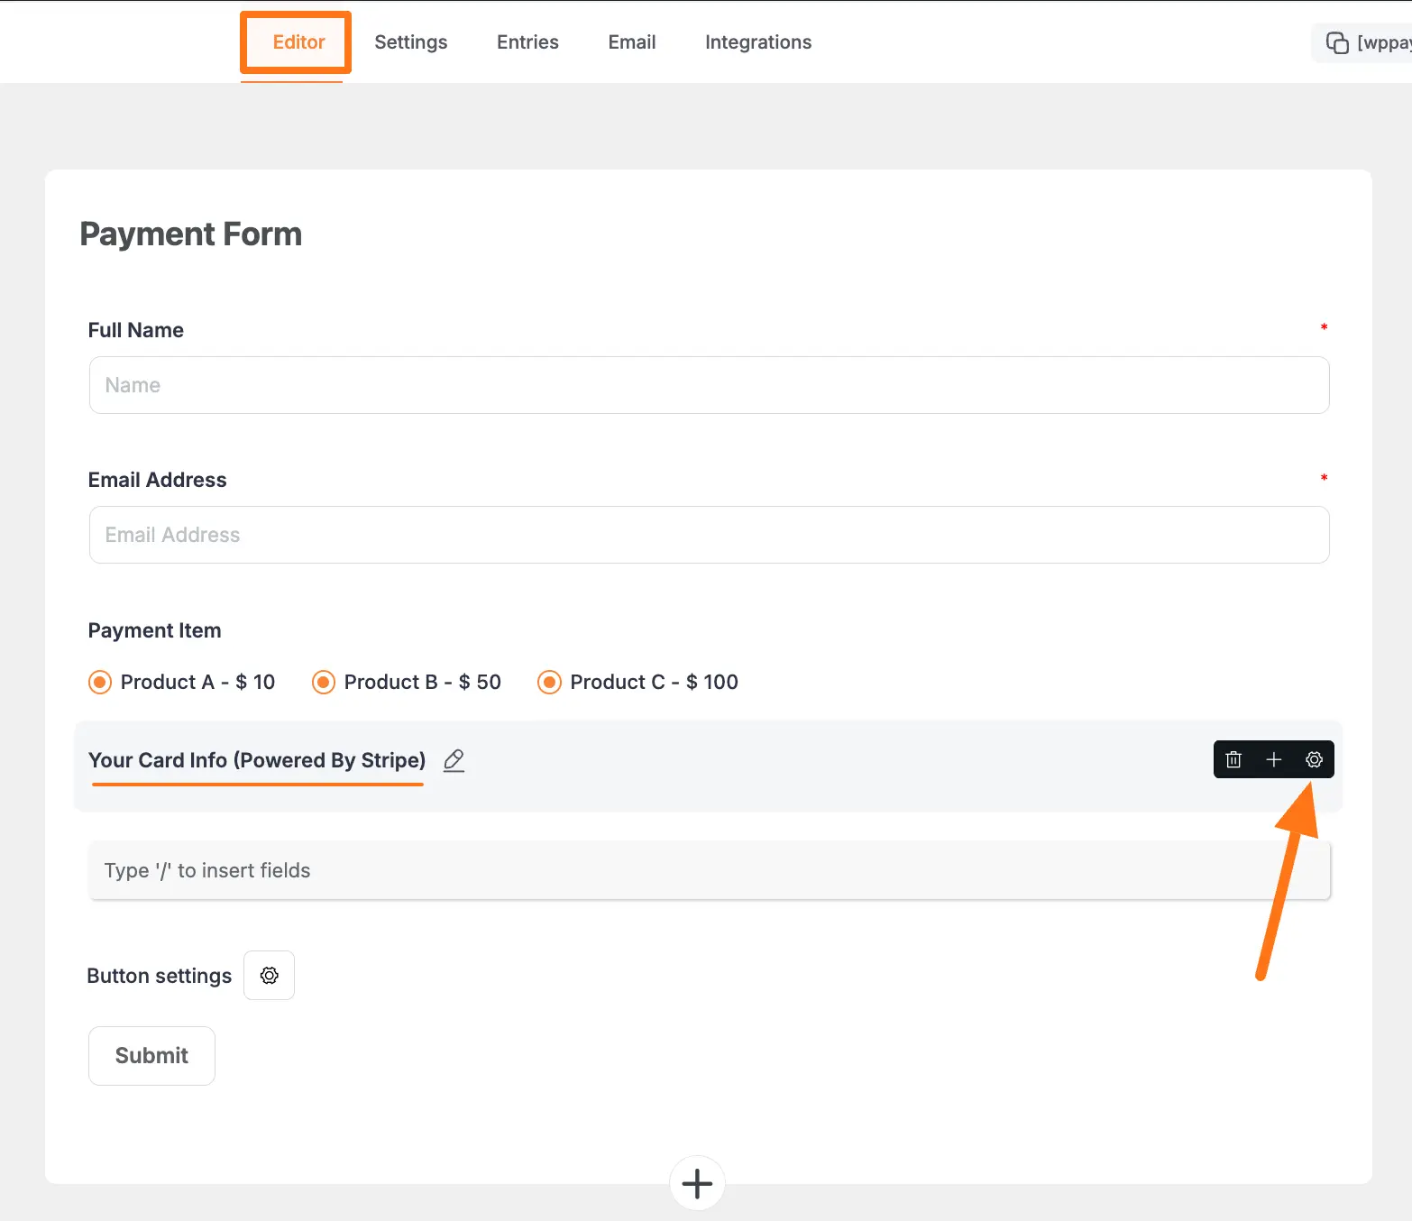Click the "Type '/' to insert fields" box
The image size is (1412, 1221).
[709, 870]
